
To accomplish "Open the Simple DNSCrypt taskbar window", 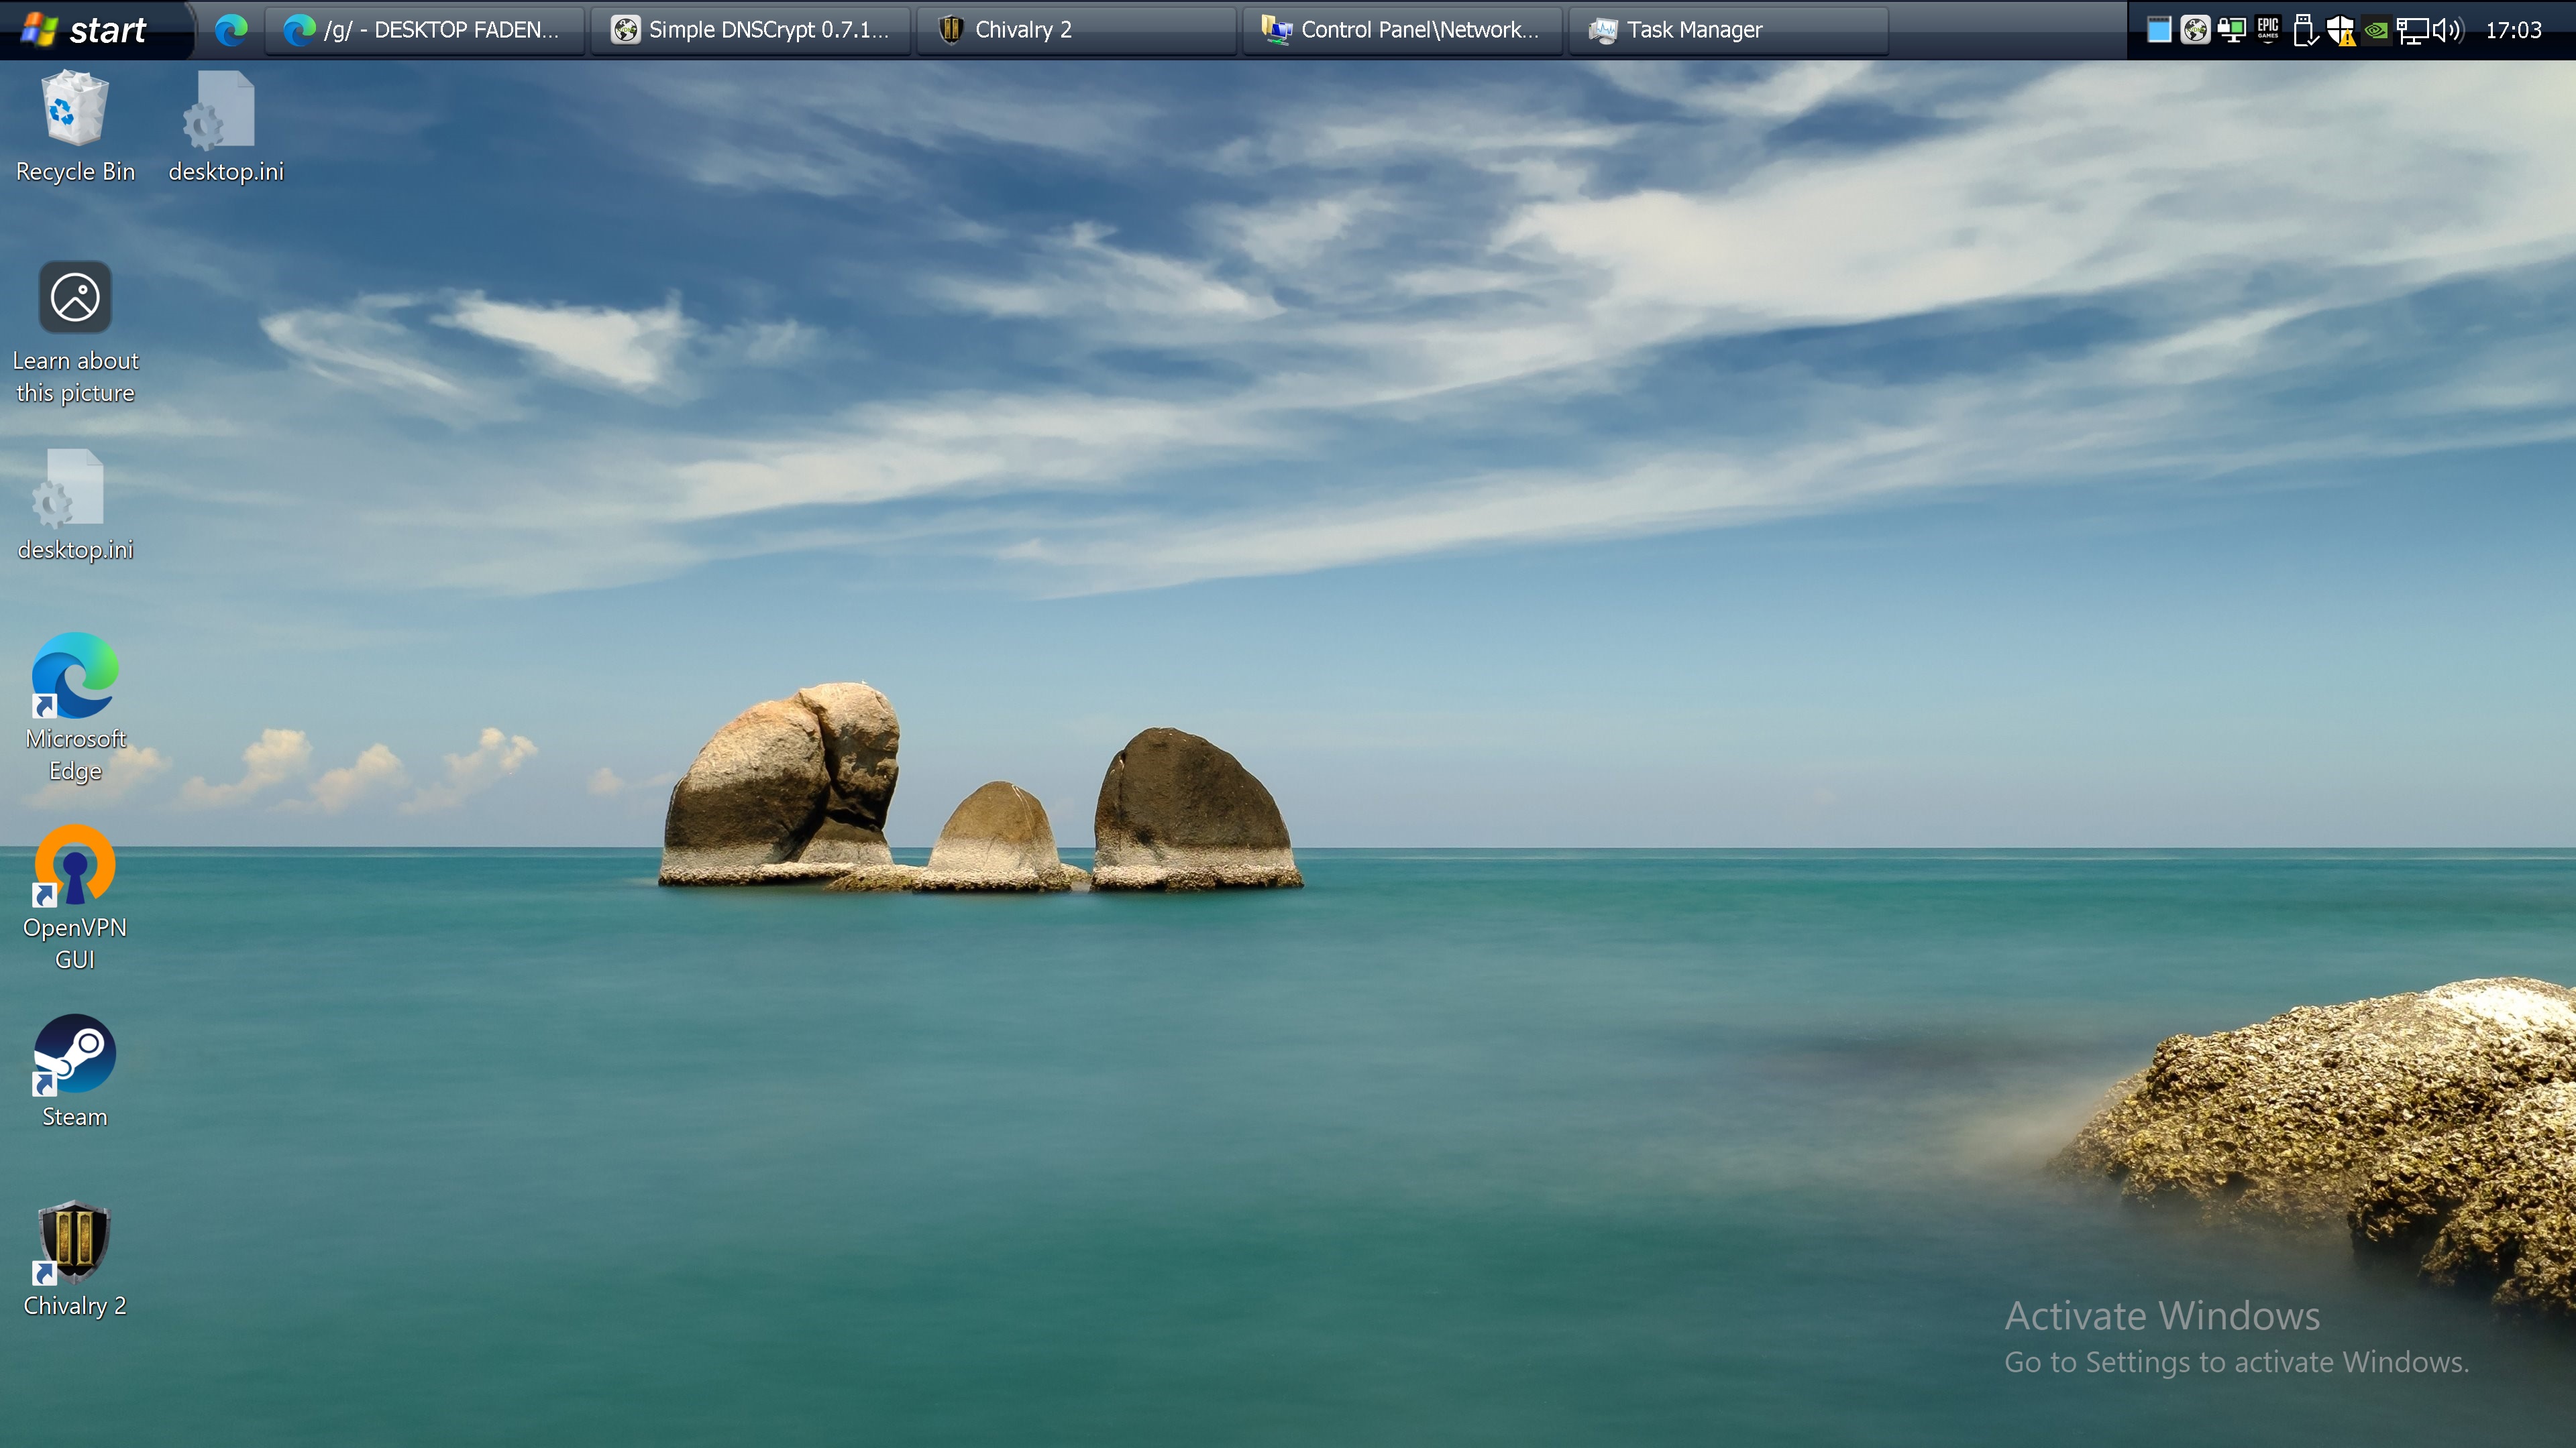I will (750, 30).
